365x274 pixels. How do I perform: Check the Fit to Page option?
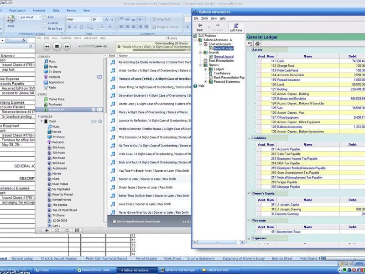pyautogui.click(x=45, y=29)
